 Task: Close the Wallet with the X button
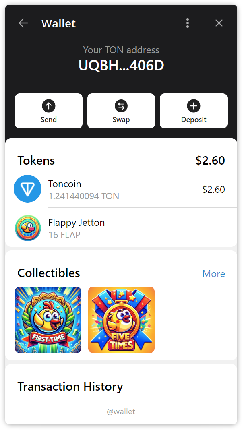coord(219,23)
